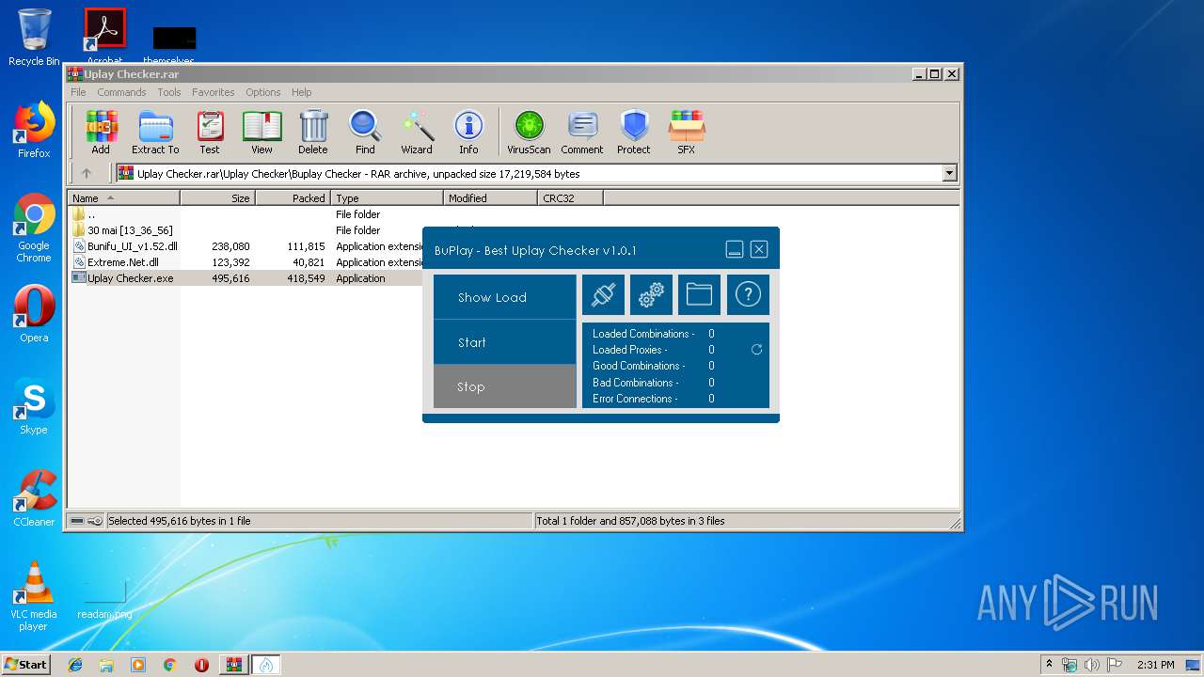Screen dimensions: 1204x677
Task: Open the Options menu
Action: pyautogui.click(x=263, y=92)
